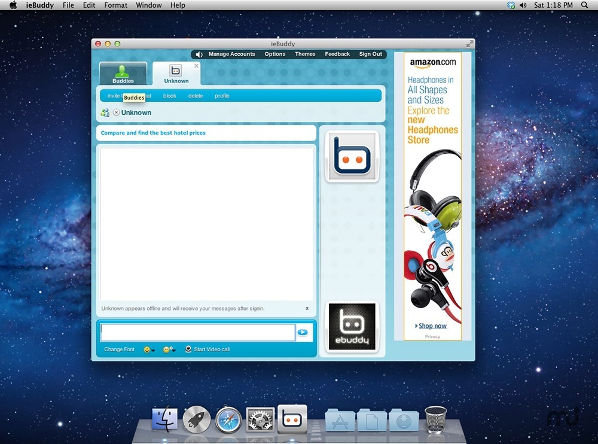Open ieBuddy from the Dock
The height and width of the screenshot is (444, 598).
tap(292, 418)
